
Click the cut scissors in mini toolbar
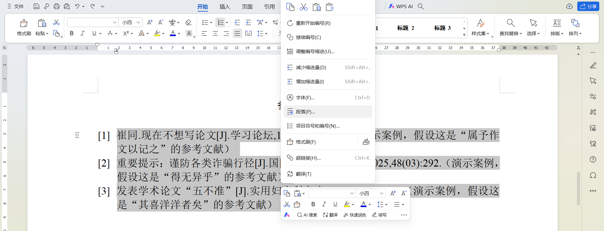pyautogui.click(x=287, y=205)
